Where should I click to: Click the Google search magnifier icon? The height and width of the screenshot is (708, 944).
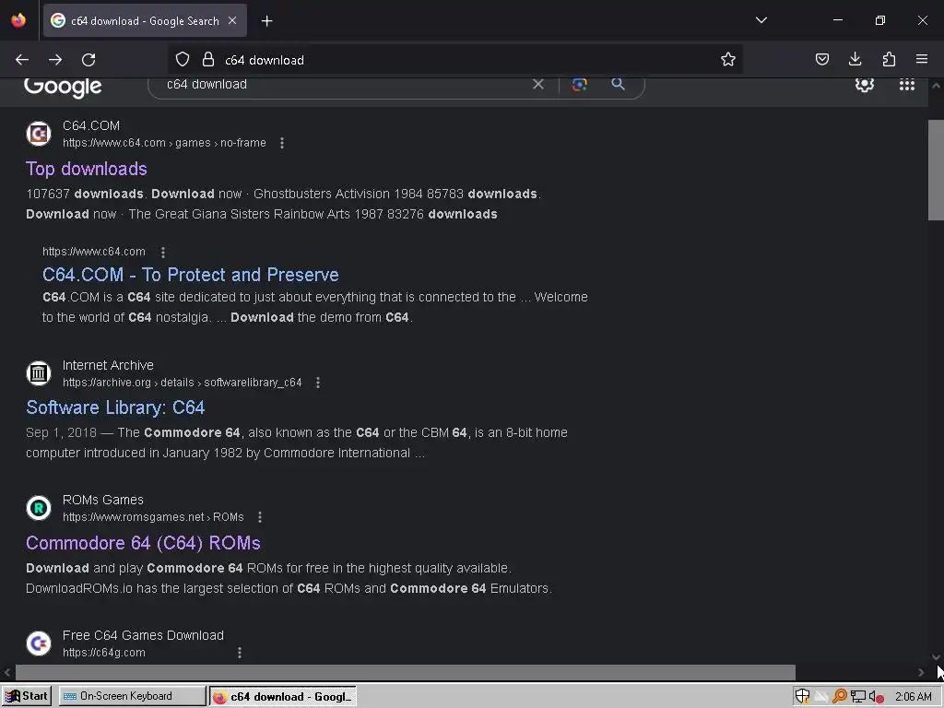tap(618, 84)
